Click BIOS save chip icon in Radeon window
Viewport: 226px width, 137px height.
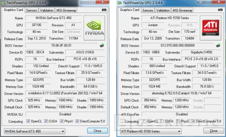click(x=218, y=45)
